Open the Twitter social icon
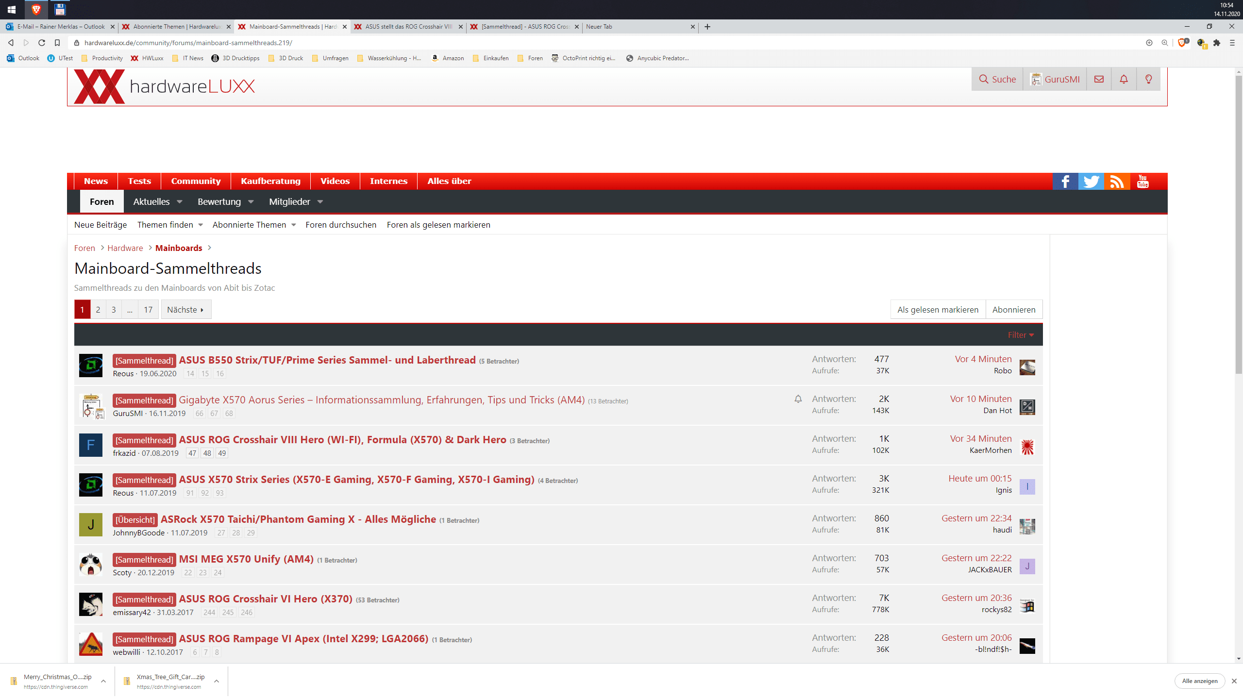 (x=1091, y=182)
